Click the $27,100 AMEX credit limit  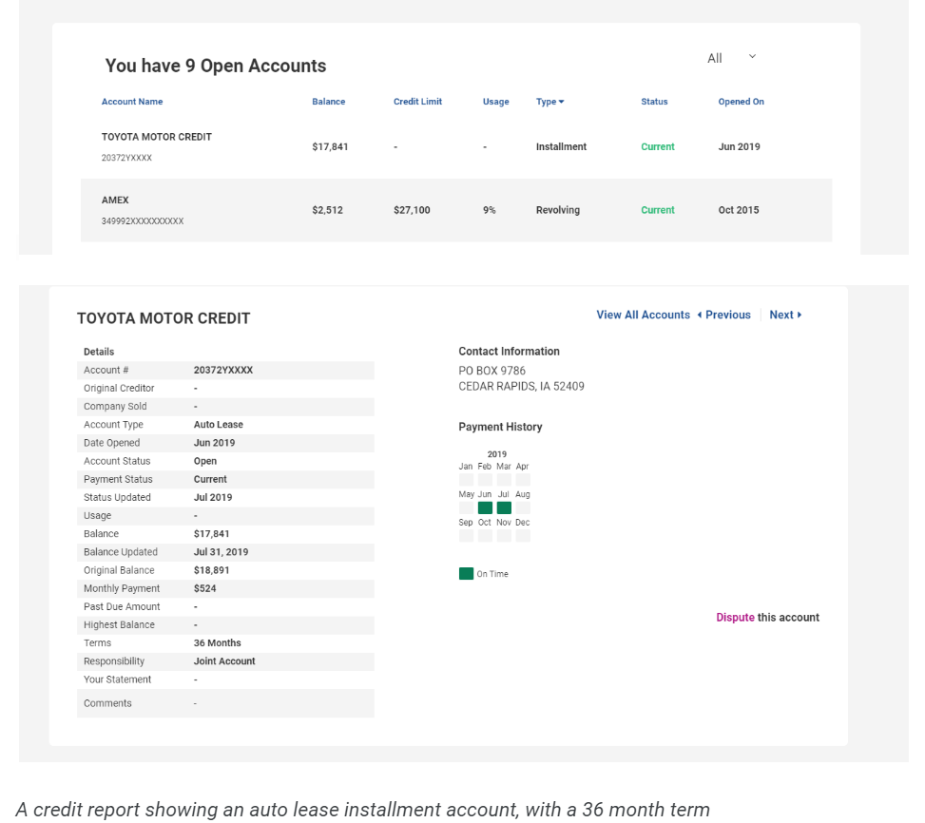[x=412, y=210]
